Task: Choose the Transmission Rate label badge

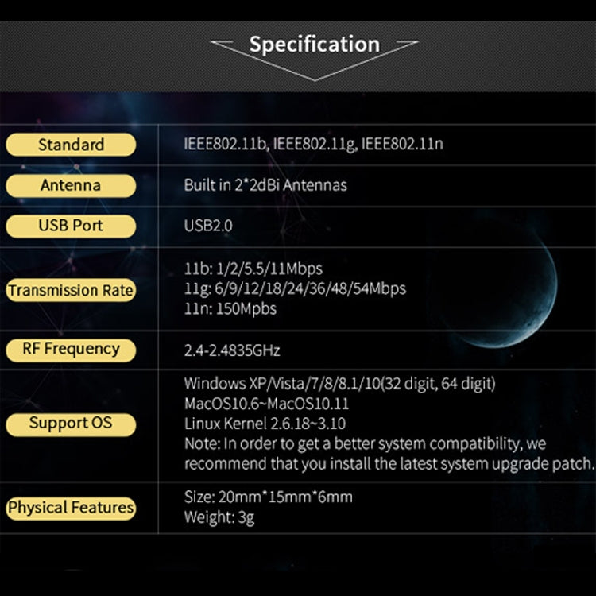Action: click(x=71, y=290)
